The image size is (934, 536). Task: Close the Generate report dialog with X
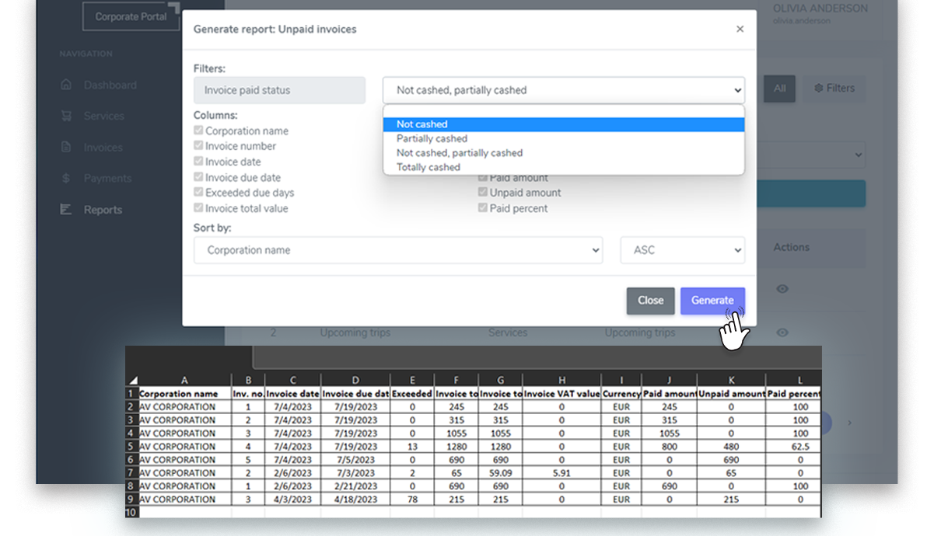coord(740,30)
